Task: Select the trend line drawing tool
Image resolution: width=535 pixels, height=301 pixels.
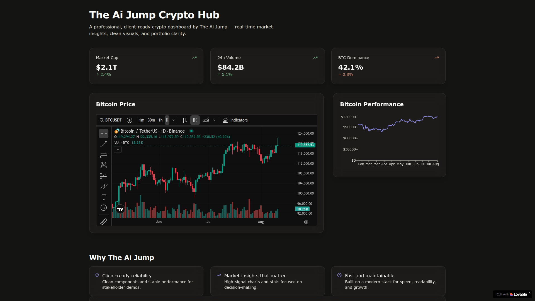Action: [x=104, y=144]
